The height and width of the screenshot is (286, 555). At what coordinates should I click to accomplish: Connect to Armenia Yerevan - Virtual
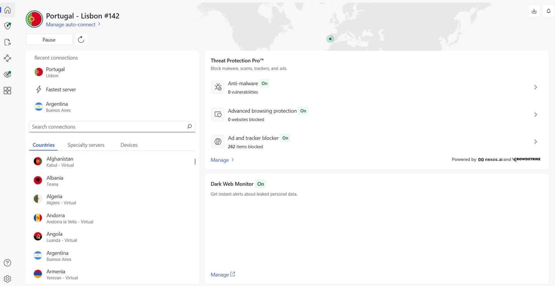click(x=112, y=274)
